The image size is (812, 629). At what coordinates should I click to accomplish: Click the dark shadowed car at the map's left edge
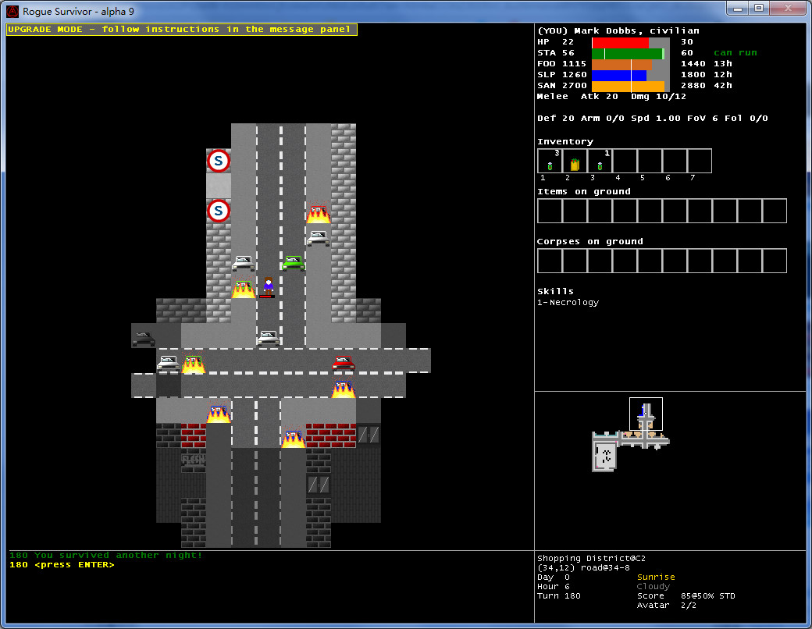click(x=144, y=338)
